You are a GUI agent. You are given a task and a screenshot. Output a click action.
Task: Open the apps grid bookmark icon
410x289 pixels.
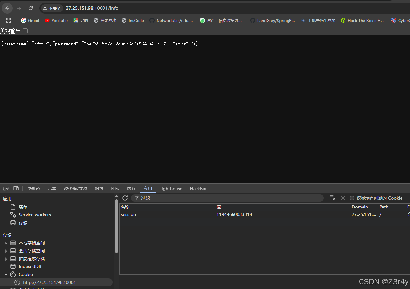9,20
